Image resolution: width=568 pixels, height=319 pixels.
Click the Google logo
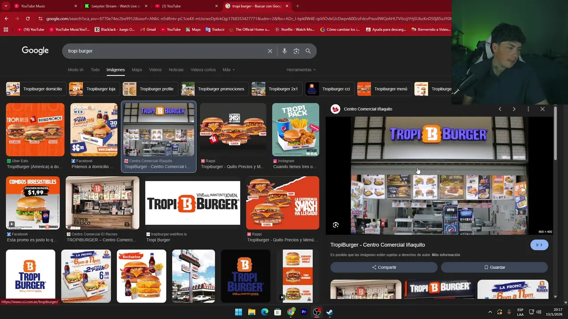[x=35, y=51]
